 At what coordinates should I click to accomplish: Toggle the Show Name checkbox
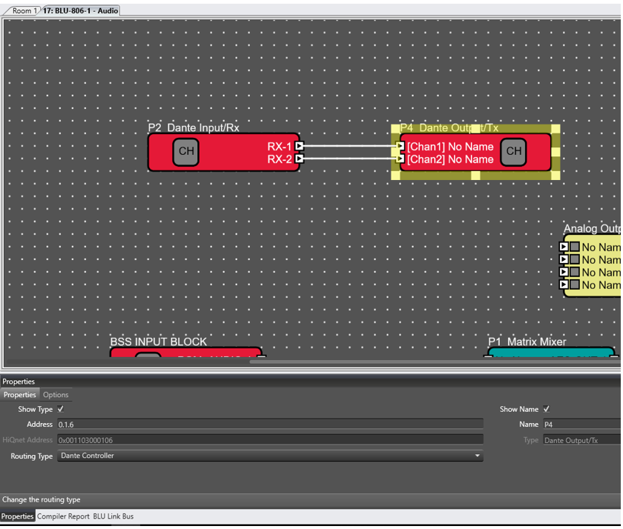546,408
